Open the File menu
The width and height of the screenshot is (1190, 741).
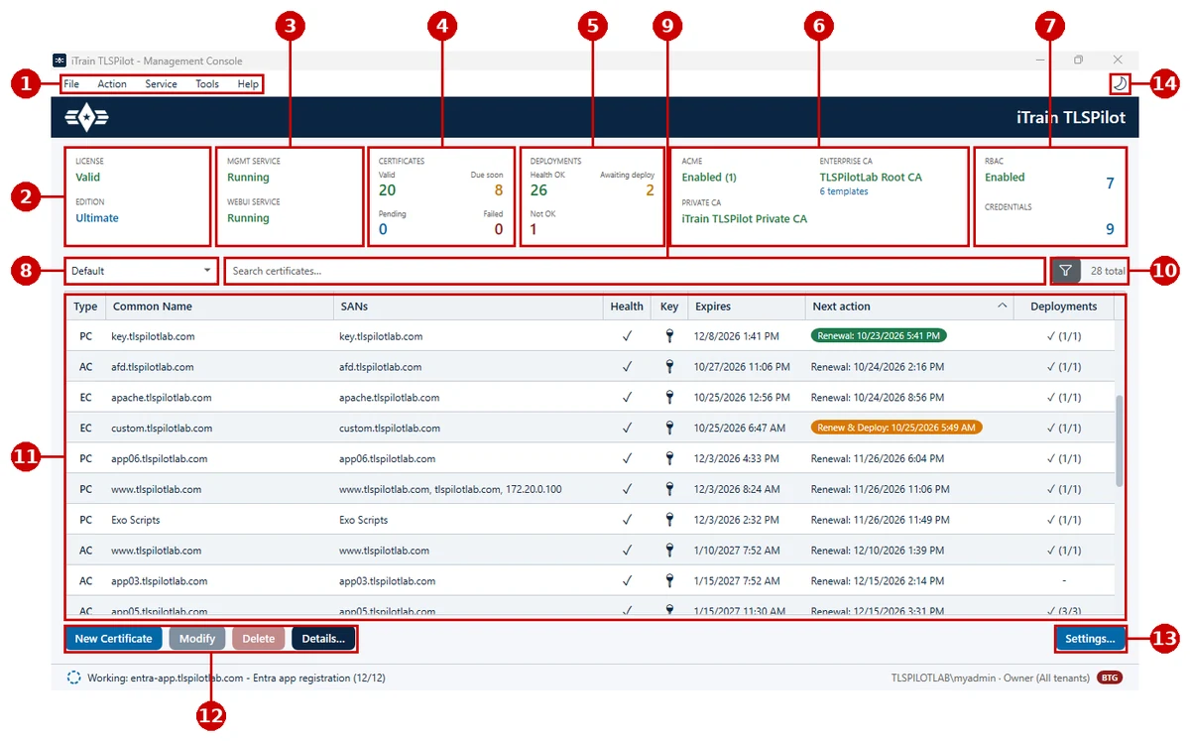pyautogui.click(x=71, y=84)
